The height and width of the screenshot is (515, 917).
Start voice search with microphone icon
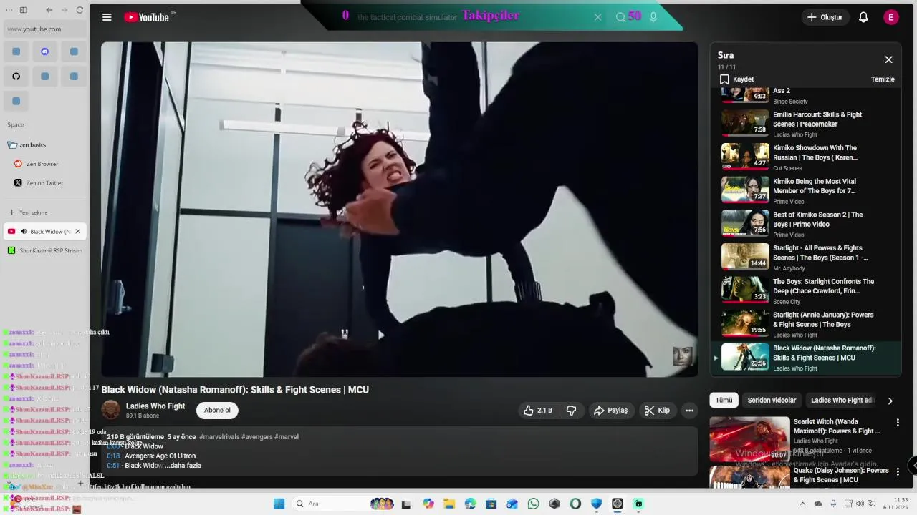653,17
